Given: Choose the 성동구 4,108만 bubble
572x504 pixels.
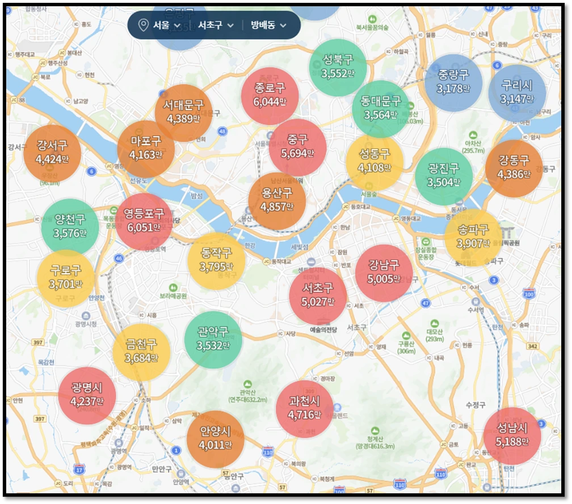Looking at the screenshot, I should pyautogui.click(x=375, y=162).
